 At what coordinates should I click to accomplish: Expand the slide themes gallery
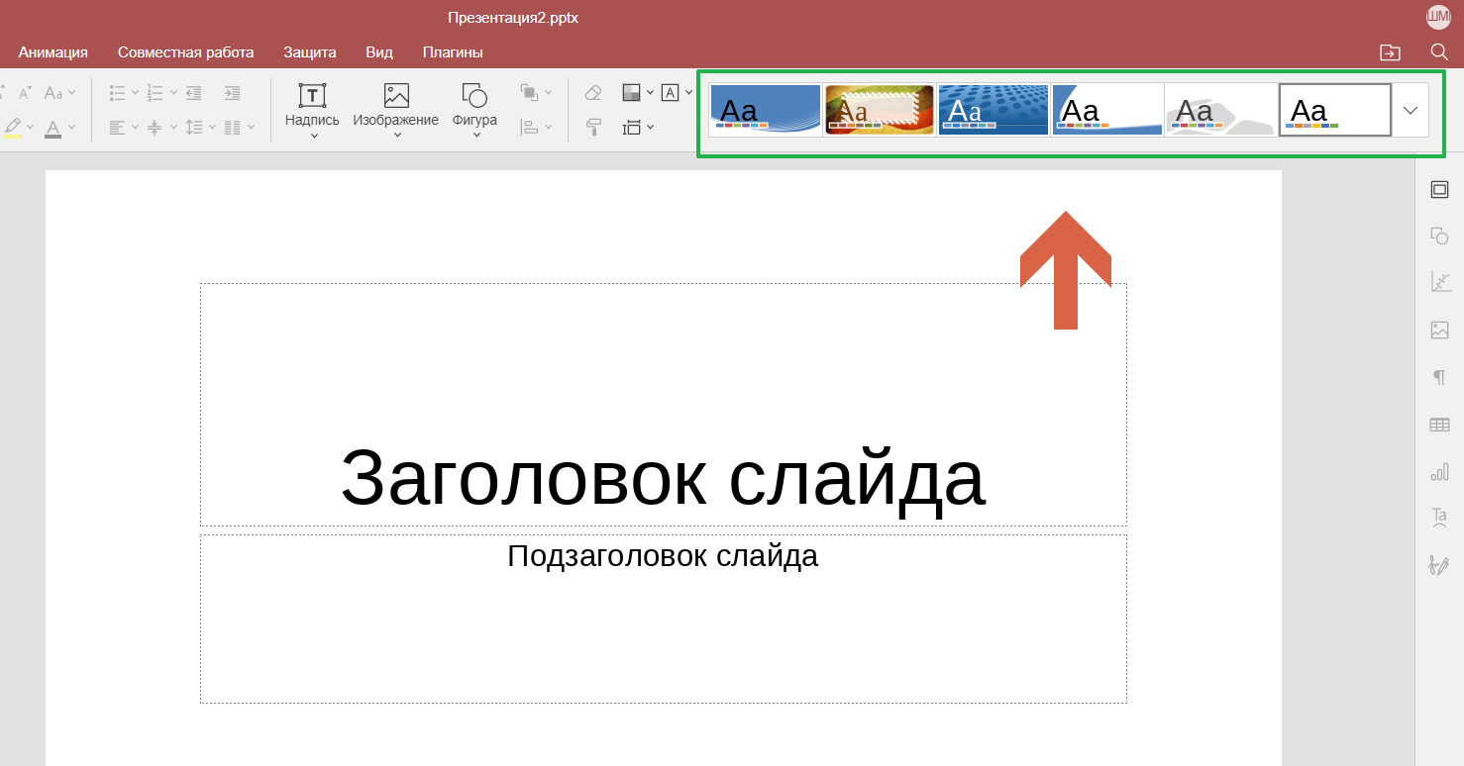tap(1411, 110)
